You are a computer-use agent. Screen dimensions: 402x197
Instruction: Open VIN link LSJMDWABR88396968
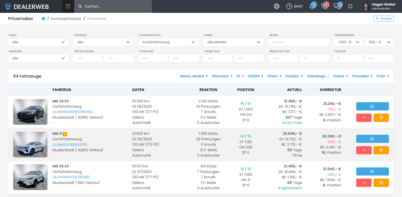click(72, 112)
